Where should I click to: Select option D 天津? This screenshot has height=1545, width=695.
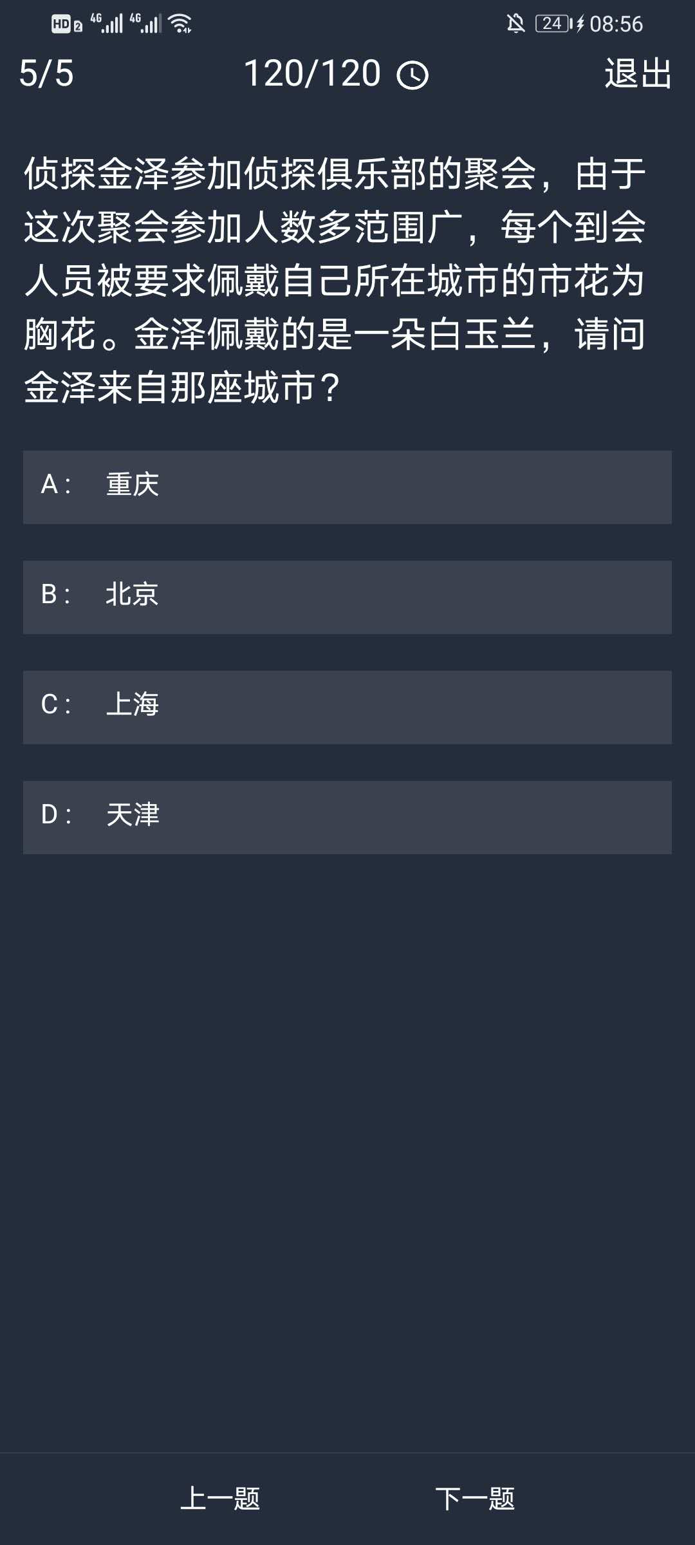347,818
